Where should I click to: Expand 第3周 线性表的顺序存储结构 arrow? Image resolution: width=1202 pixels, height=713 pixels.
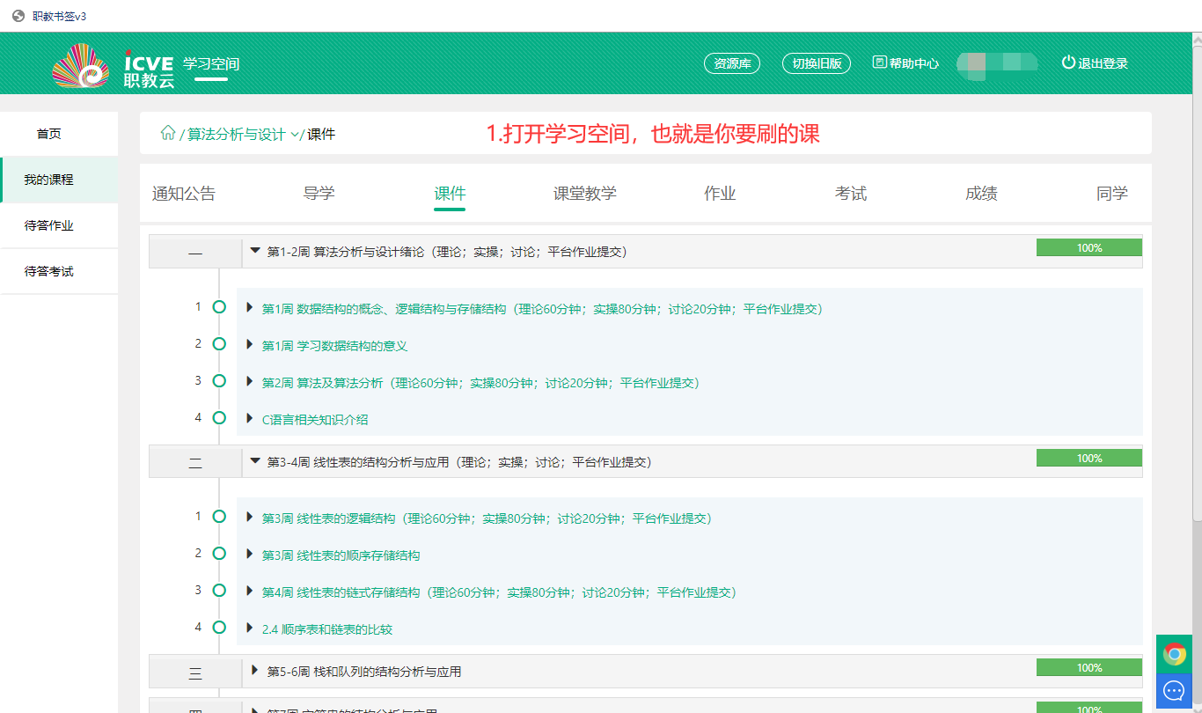click(250, 555)
